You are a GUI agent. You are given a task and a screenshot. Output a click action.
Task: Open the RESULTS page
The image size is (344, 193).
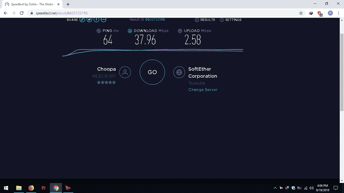[x=205, y=20]
